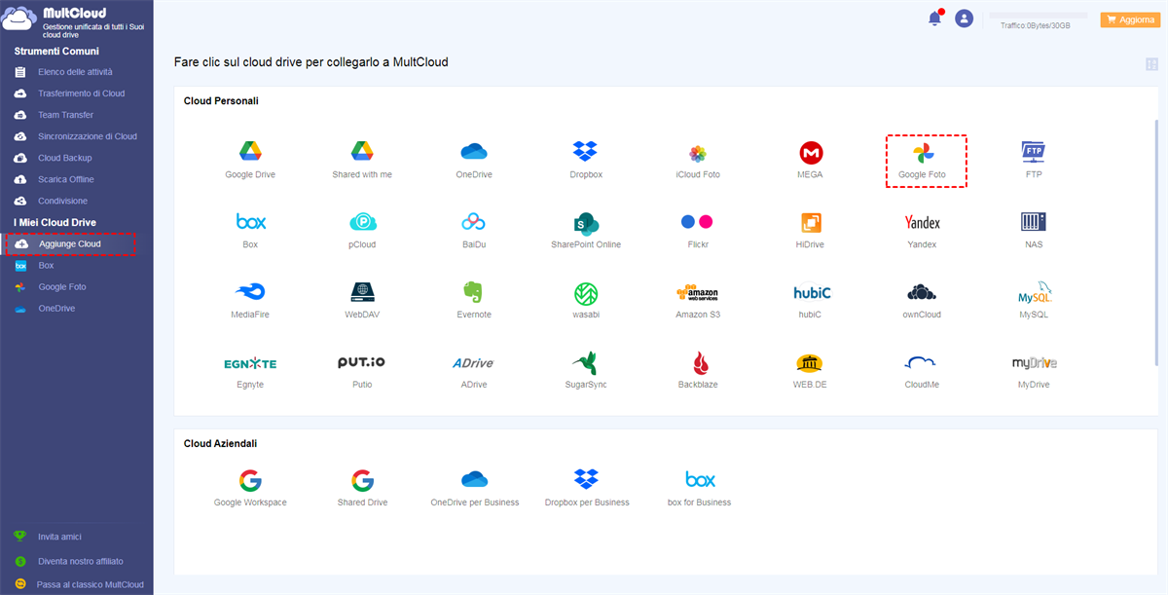1168x595 pixels.
Task: Add iCloud Foto service
Action: pyautogui.click(x=698, y=161)
